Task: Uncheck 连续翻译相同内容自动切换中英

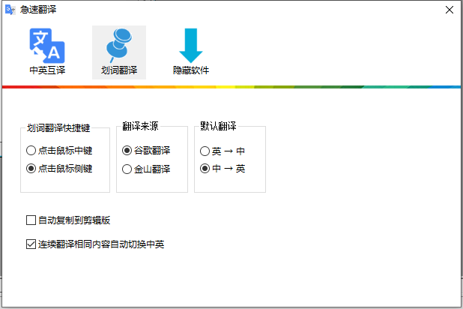Action: (x=31, y=244)
